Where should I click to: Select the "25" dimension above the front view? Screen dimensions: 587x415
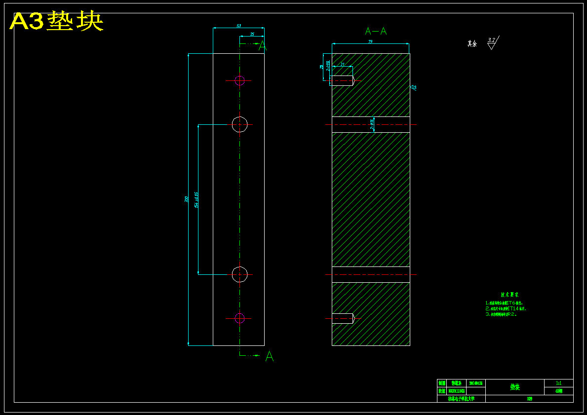coord(252,34)
